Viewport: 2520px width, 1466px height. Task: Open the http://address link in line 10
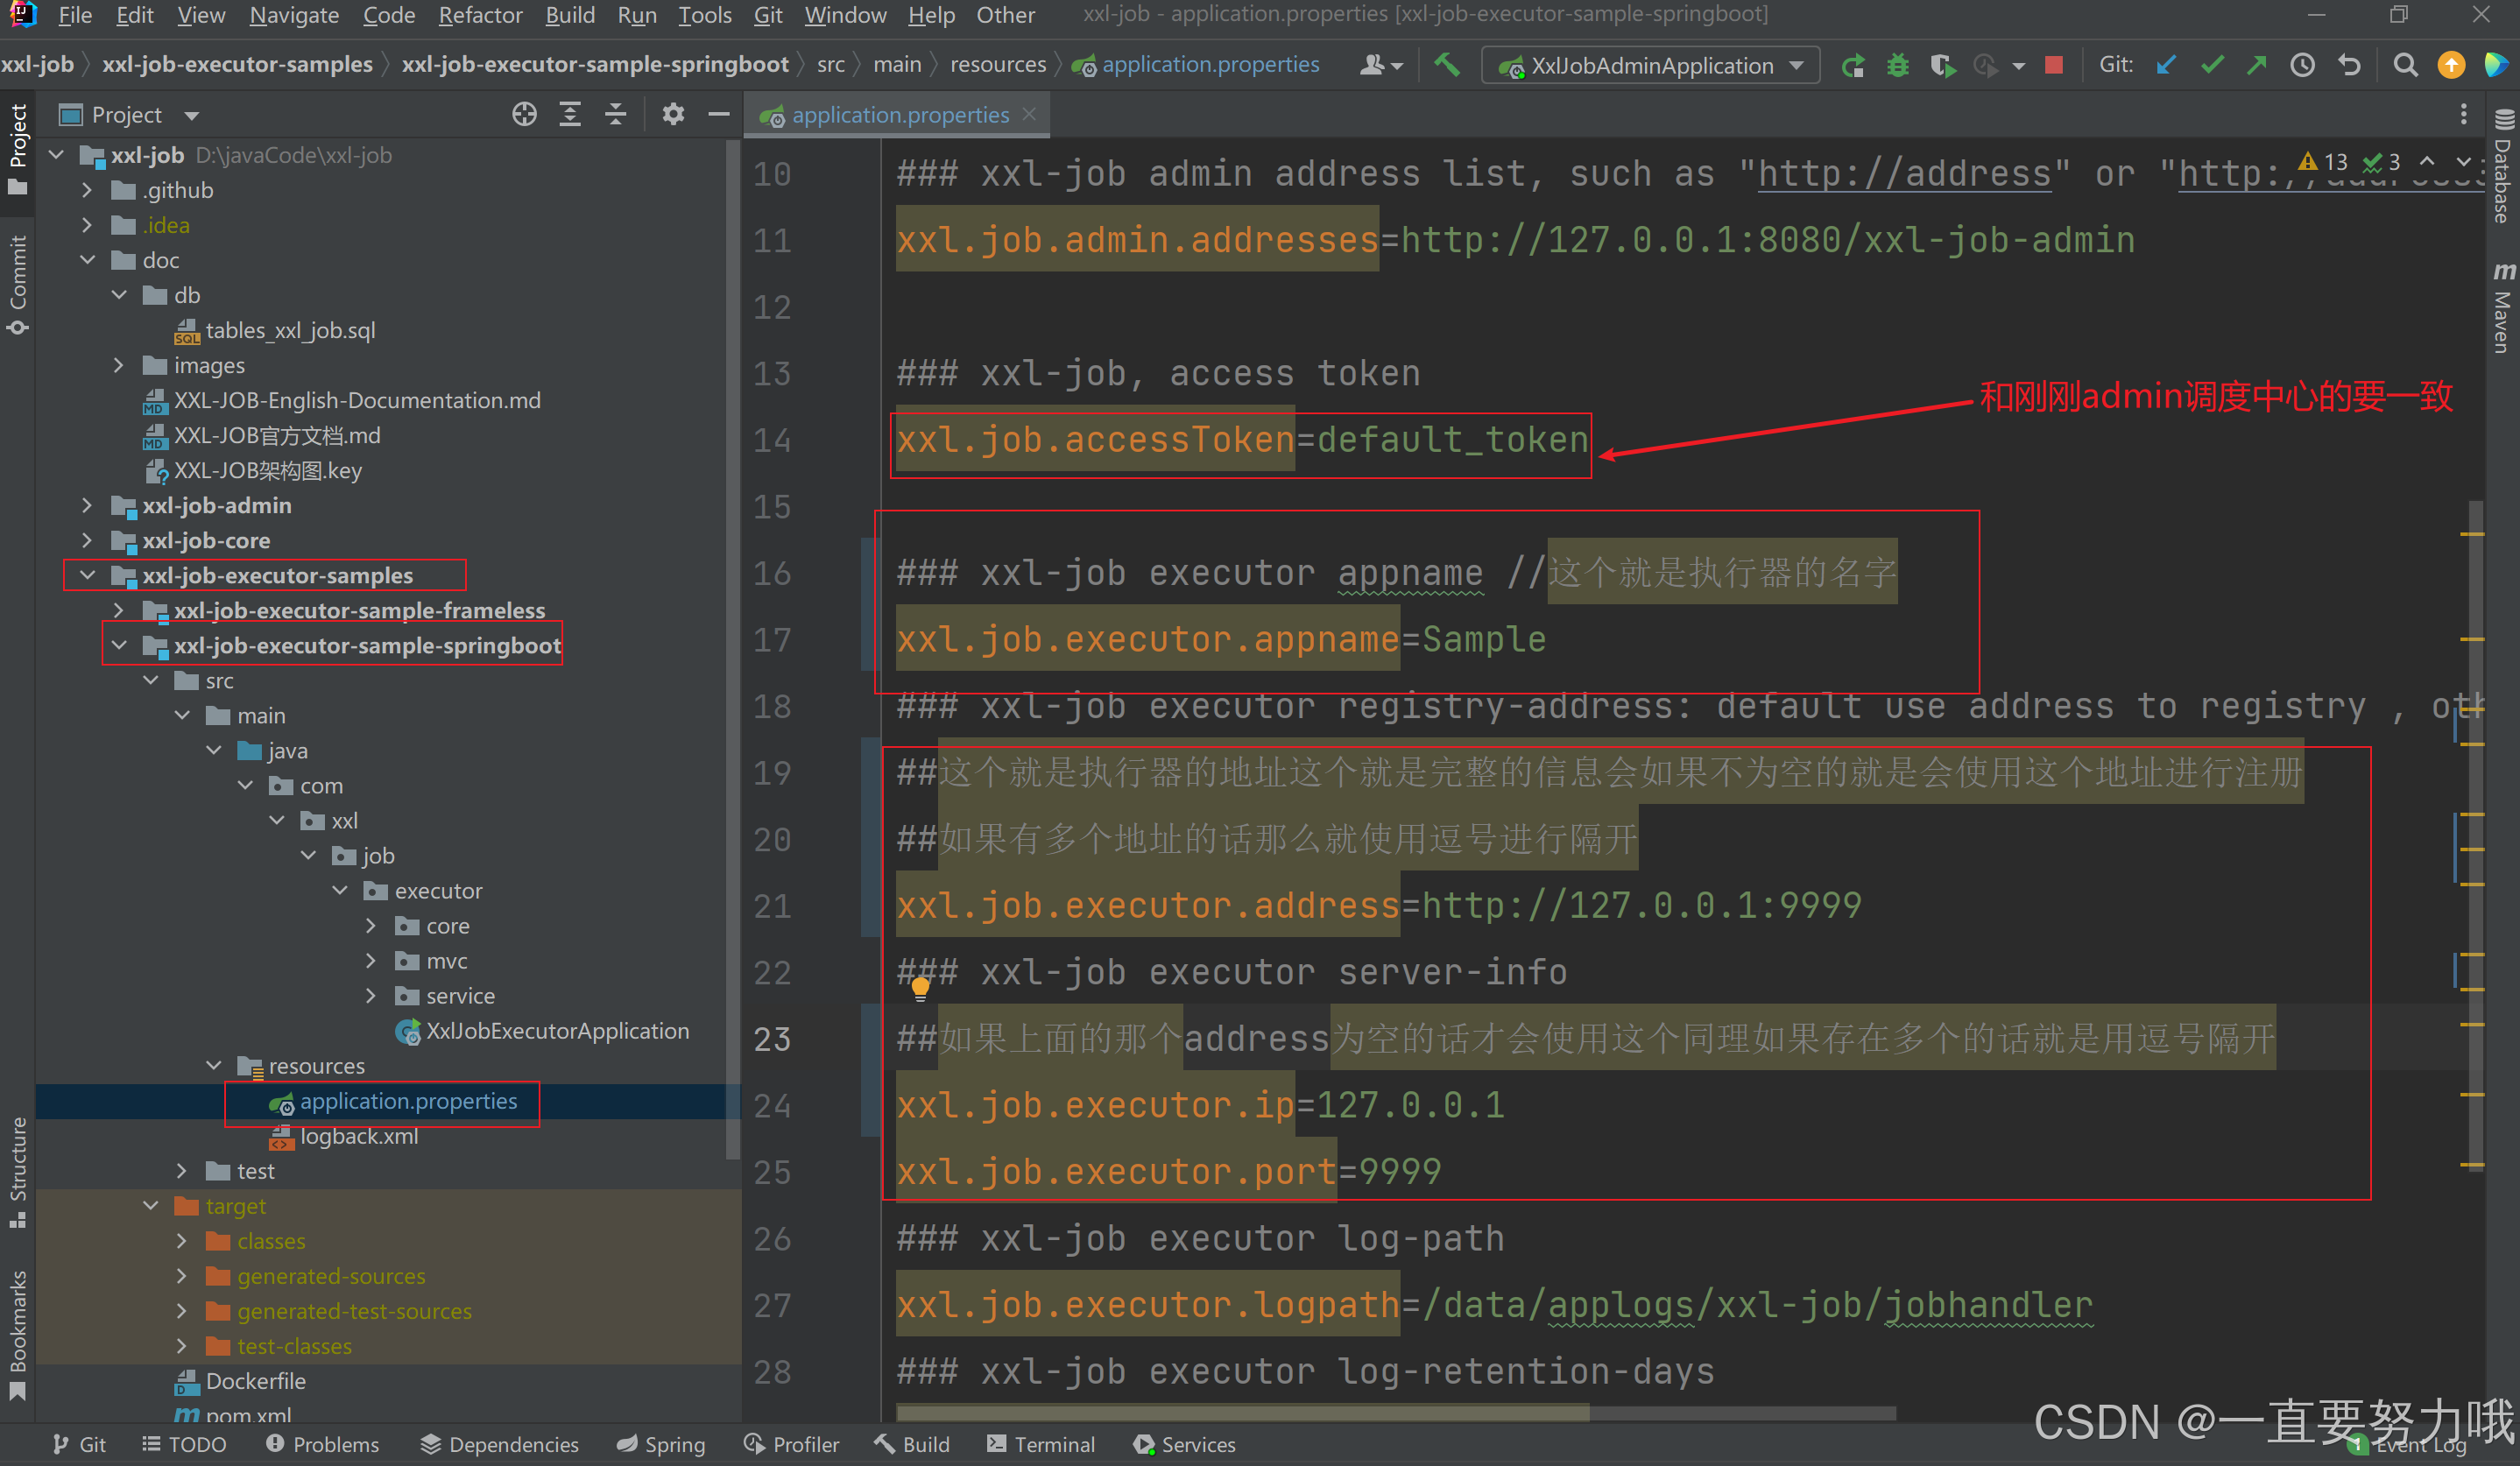pos(1903,174)
